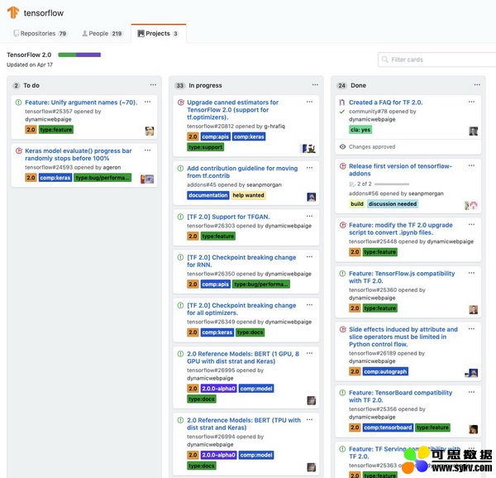This screenshot has height=478, width=496.
Task: Click open issue icon on Add contribution guideline
Action: [x=180, y=169]
